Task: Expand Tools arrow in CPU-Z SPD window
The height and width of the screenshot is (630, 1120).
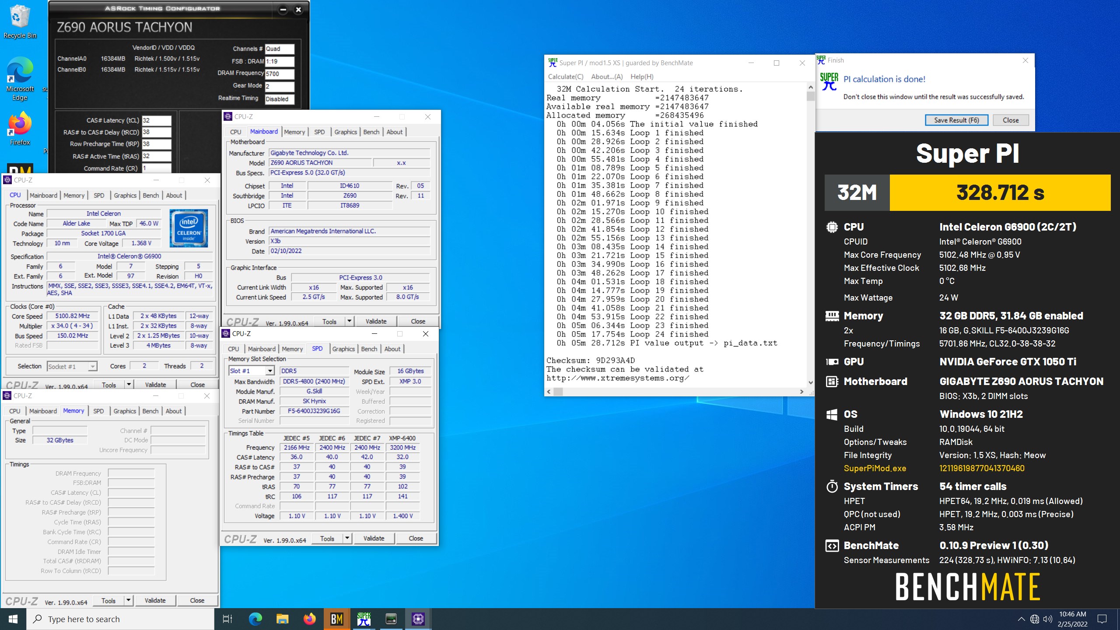Action: coord(347,538)
